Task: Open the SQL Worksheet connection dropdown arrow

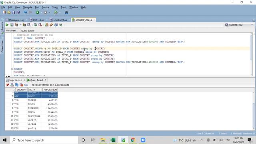Action: tap(60, 12)
